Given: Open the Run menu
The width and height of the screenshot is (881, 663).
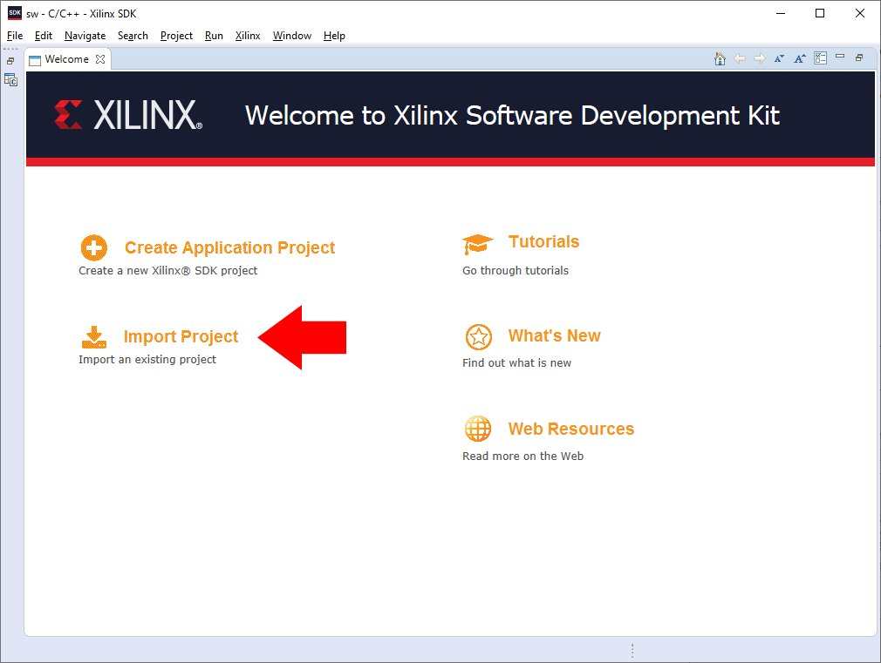Looking at the screenshot, I should click(x=214, y=36).
